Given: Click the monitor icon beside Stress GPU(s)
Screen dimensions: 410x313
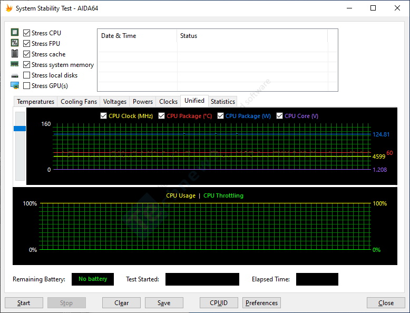Looking at the screenshot, I should (x=15, y=85).
